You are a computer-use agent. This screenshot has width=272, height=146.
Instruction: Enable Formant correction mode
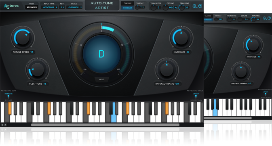coord(127,8)
